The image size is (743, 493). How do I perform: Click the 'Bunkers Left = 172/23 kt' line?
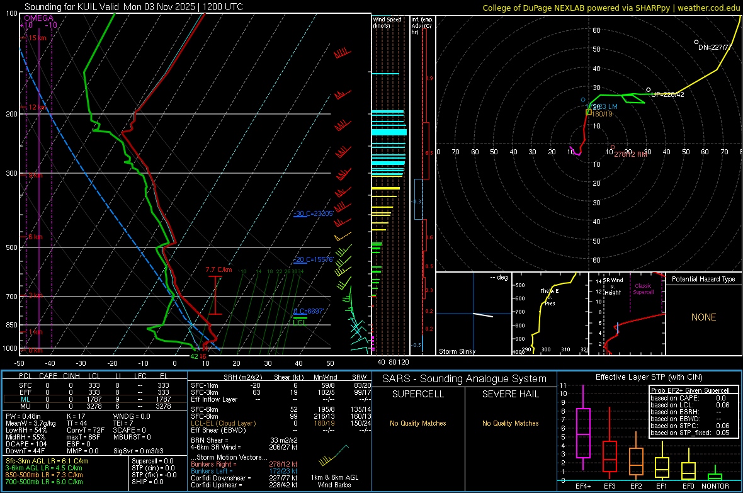click(244, 471)
